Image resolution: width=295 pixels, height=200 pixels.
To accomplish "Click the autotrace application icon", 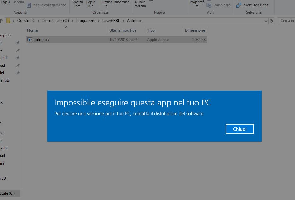I will [30, 39].
